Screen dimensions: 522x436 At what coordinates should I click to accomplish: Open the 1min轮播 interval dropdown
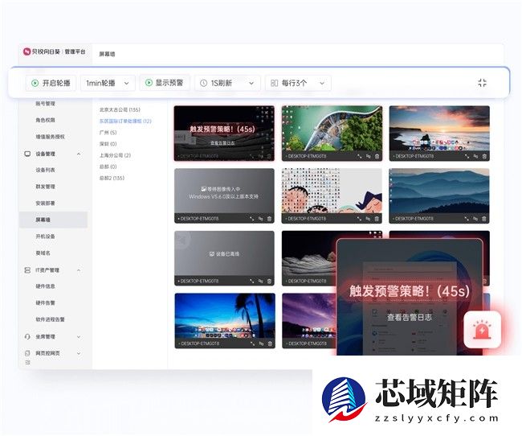(x=108, y=83)
